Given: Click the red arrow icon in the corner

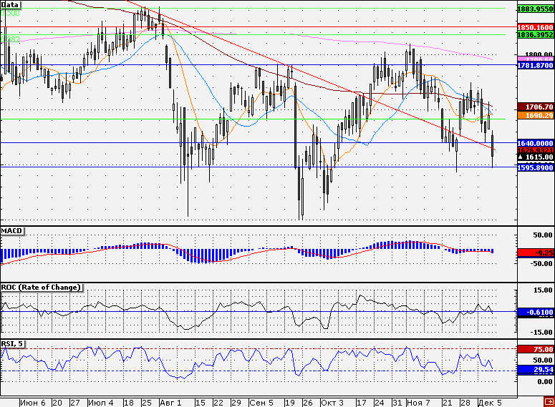Looking at the screenshot, I should pyautogui.click(x=549, y=402).
